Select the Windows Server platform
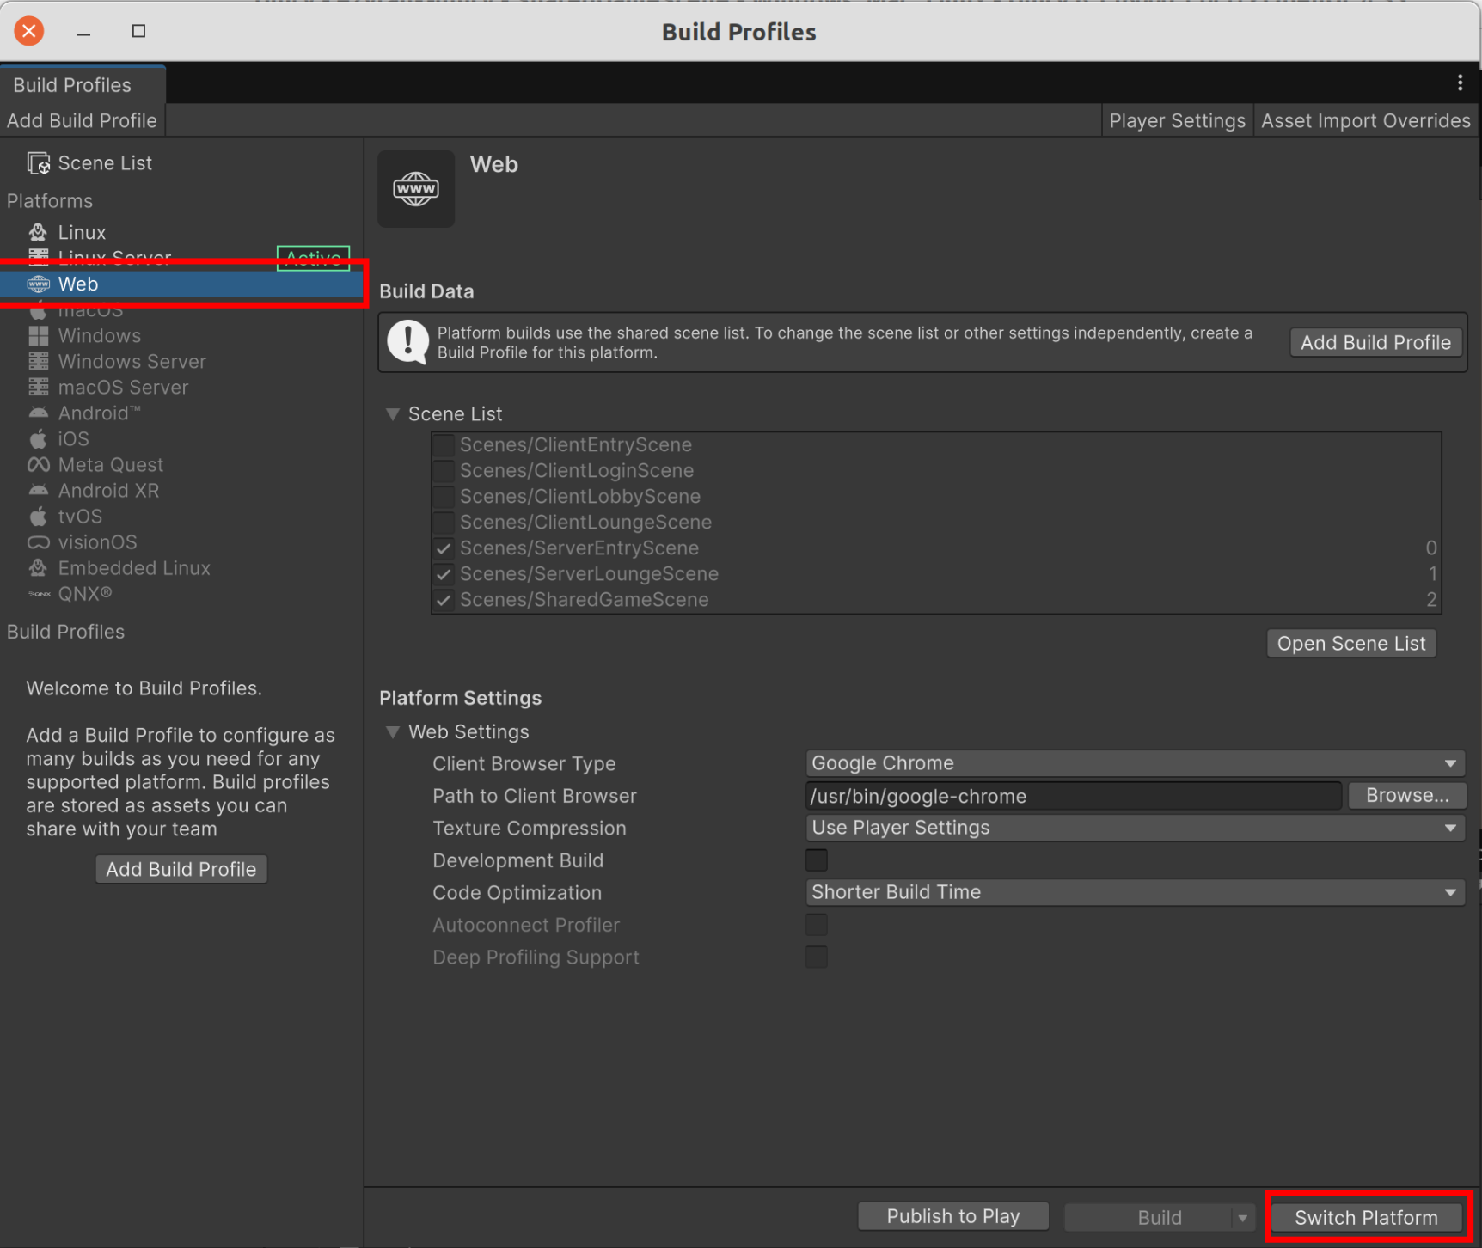1482x1248 pixels. (x=132, y=361)
